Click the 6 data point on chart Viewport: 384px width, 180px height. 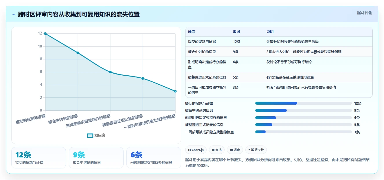tap(110, 72)
